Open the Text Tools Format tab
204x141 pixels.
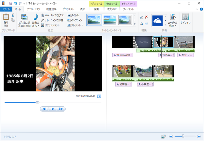point(129,9)
